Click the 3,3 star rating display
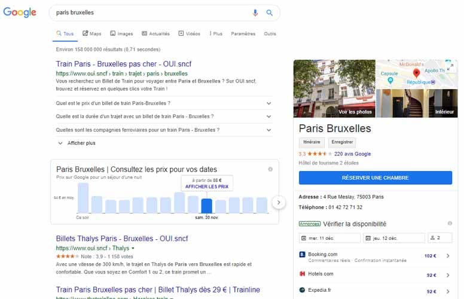The height and width of the screenshot is (299, 464). click(x=316, y=154)
